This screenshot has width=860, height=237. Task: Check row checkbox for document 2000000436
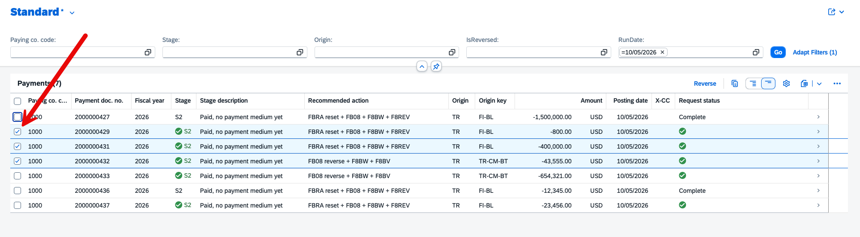[x=17, y=191]
